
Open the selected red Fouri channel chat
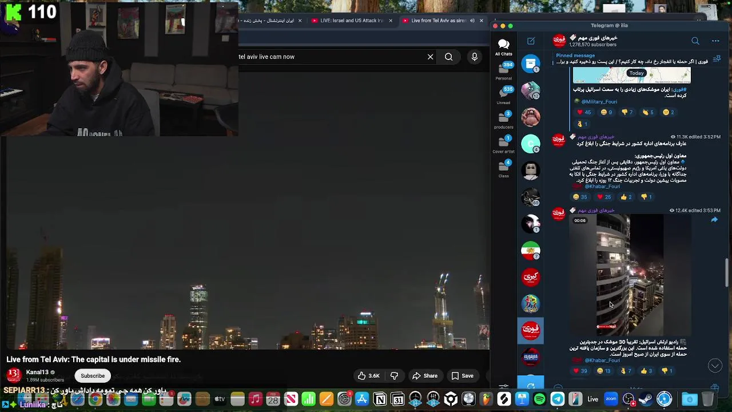(531, 330)
